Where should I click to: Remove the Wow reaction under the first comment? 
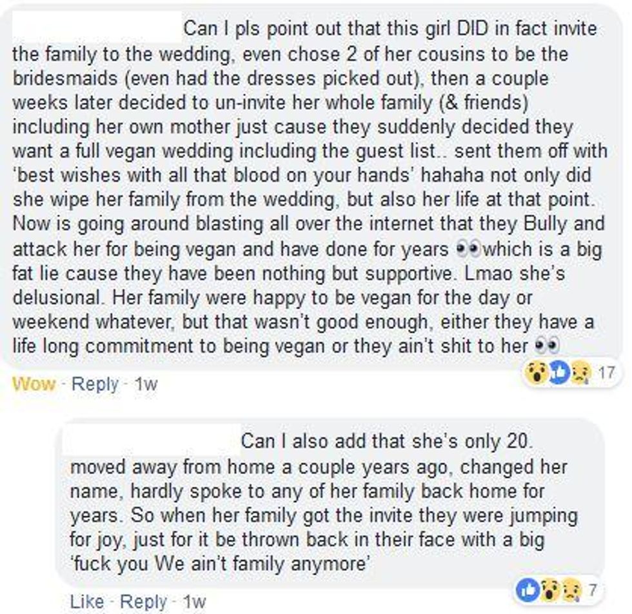coord(34,384)
